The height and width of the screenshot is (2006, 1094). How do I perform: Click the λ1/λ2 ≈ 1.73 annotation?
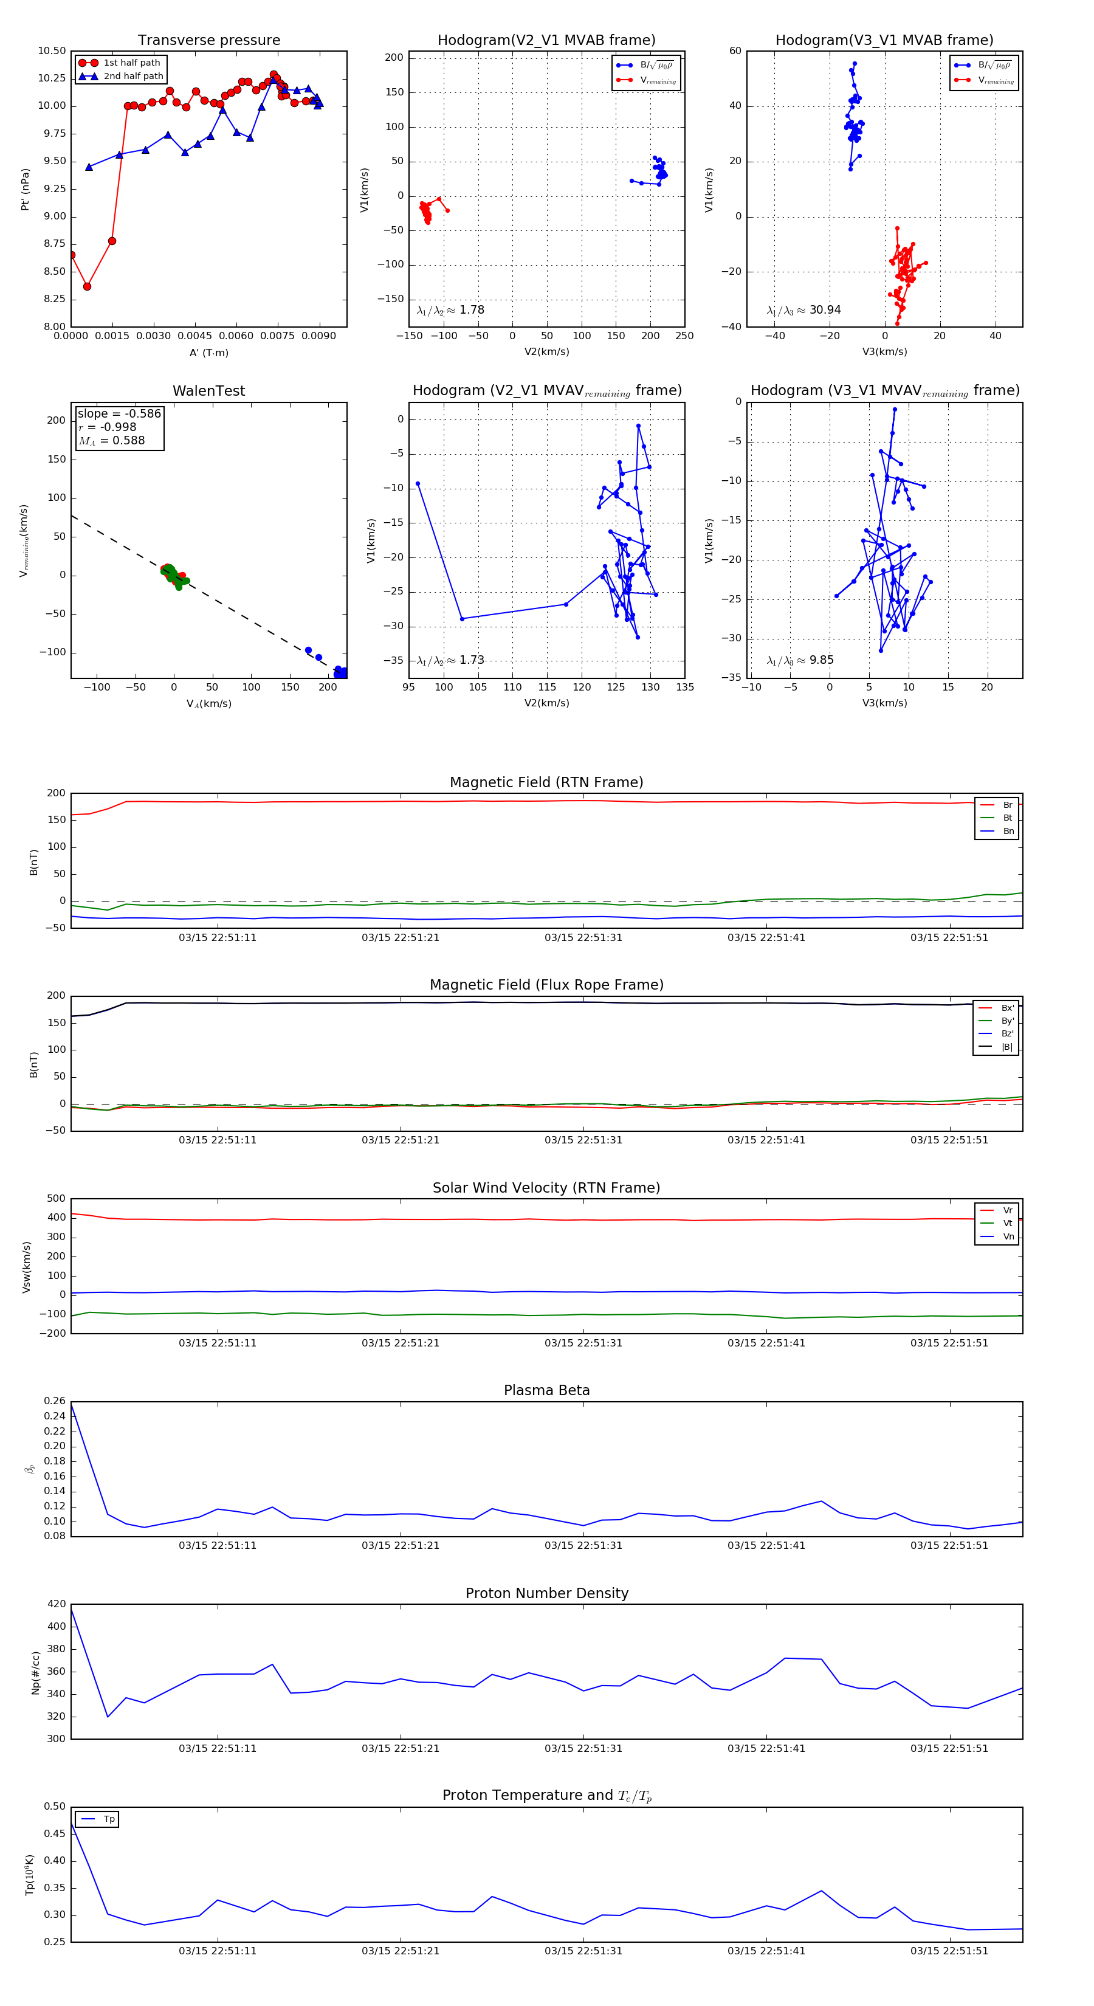451,660
